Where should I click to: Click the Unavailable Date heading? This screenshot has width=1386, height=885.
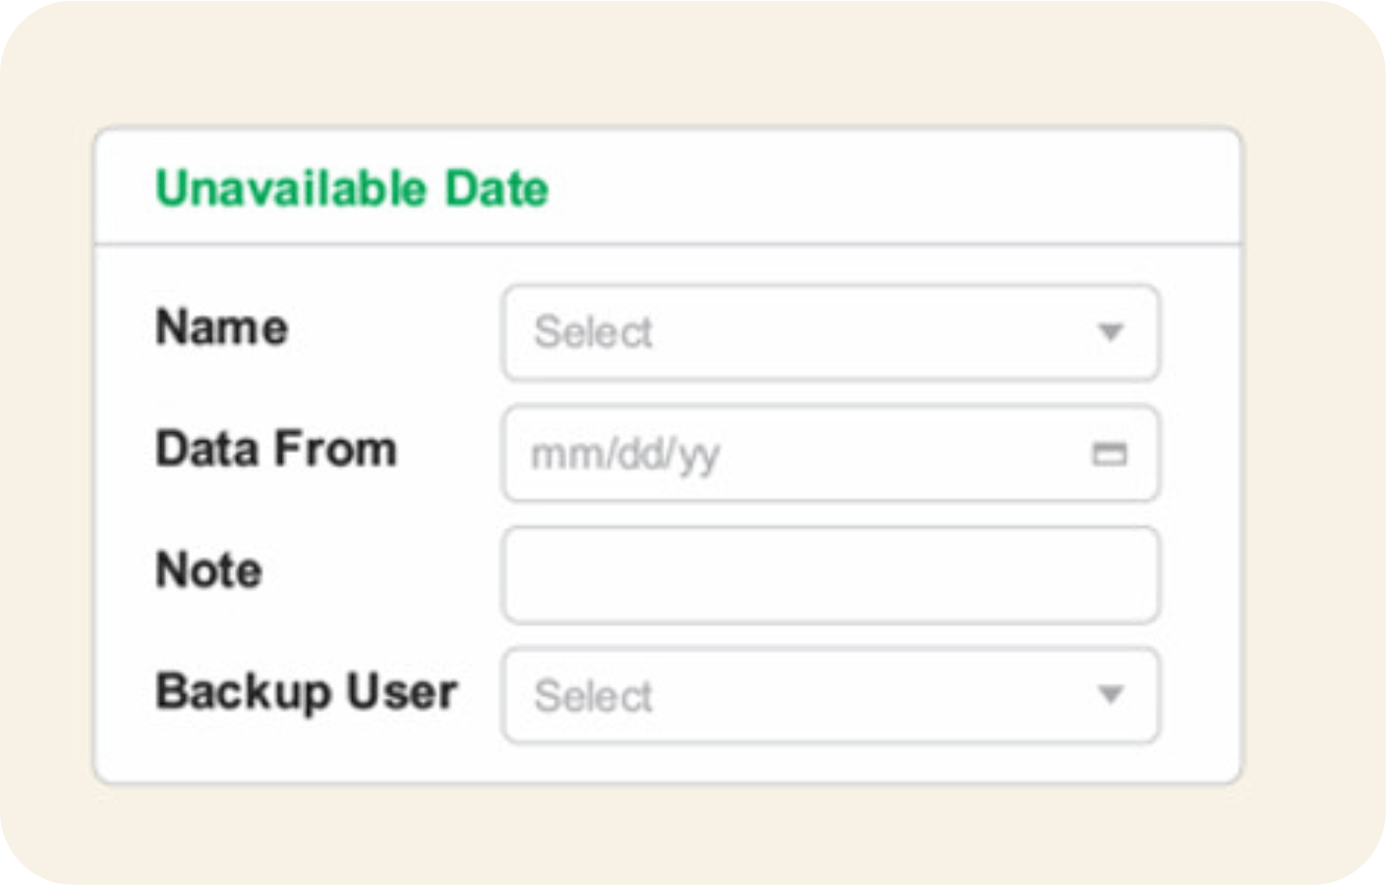352,188
